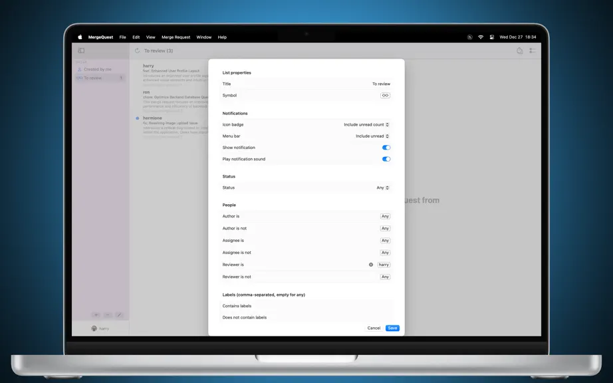613x383 pixels.
Task: Click the MergeQuest menu bar status icon
Action: pos(469,37)
